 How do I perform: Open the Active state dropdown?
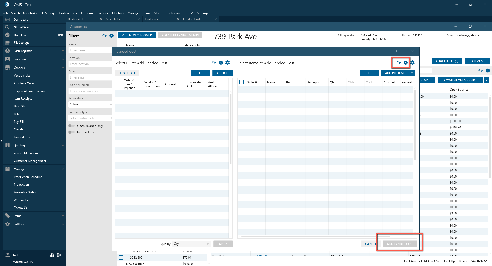[x=90, y=104]
